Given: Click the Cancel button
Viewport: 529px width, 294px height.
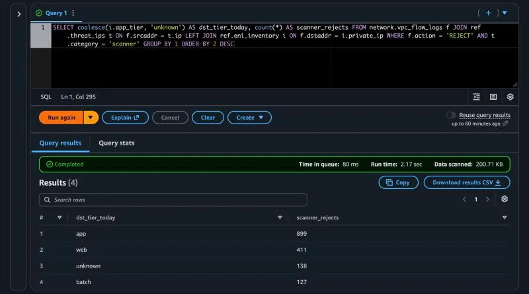Looking at the screenshot, I should (x=170, y=118).
